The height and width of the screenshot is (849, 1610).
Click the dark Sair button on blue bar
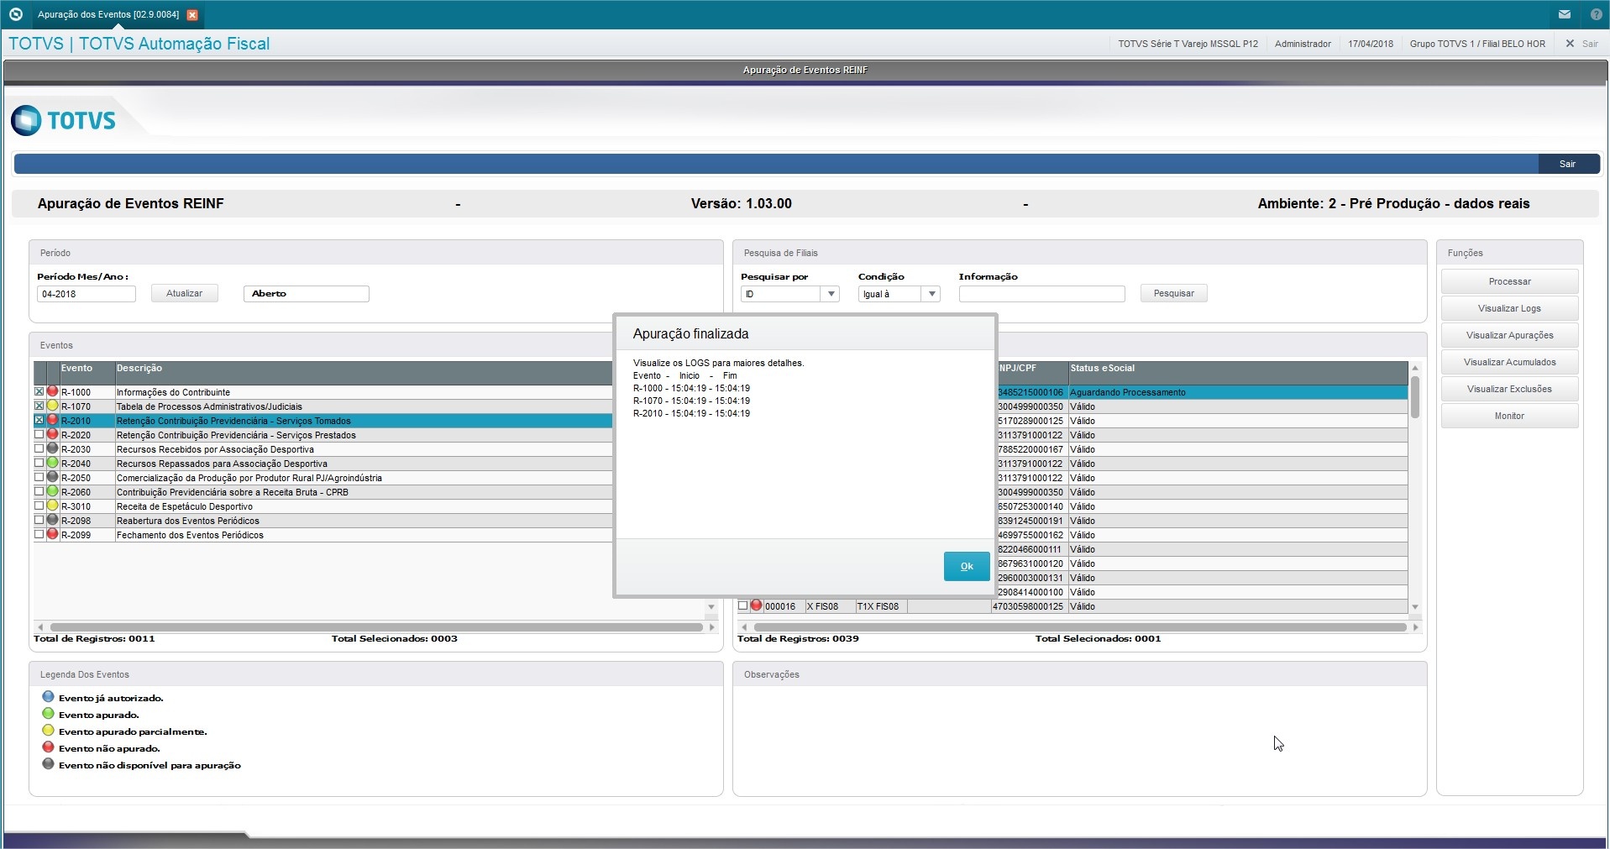[1568, 164]
